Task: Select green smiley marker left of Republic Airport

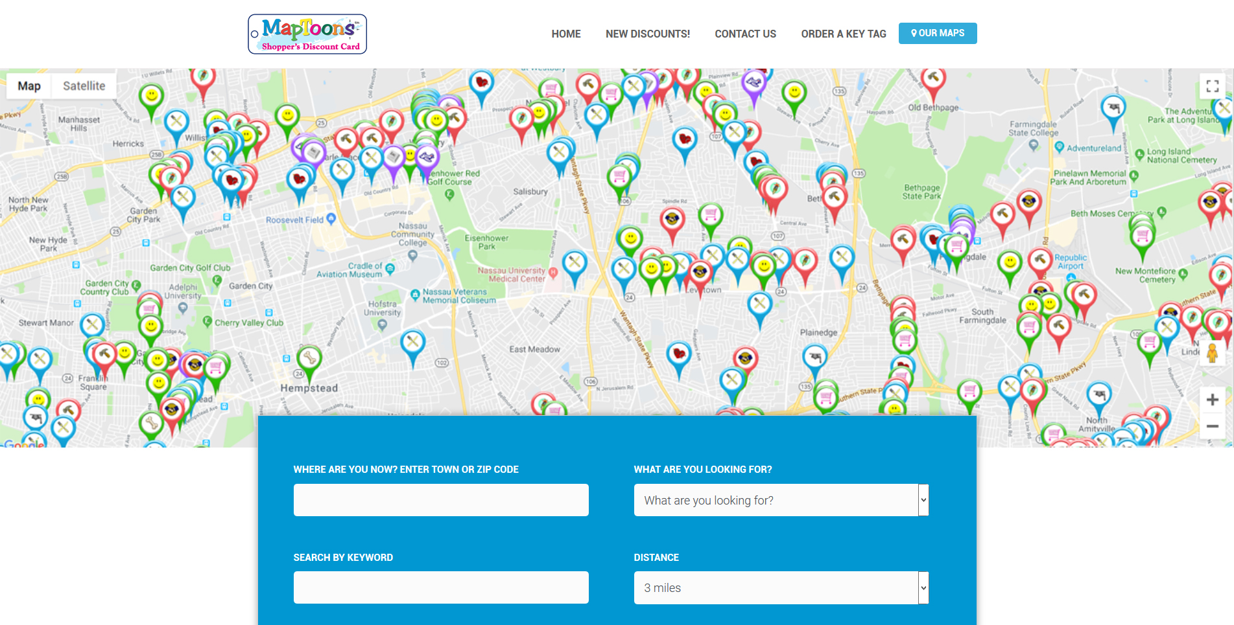Action: coord(1010,263)
